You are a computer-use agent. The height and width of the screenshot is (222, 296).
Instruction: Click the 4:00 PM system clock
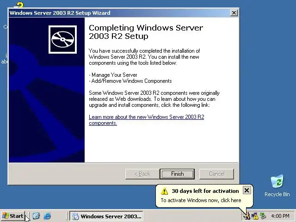click(x=280, y=216)
